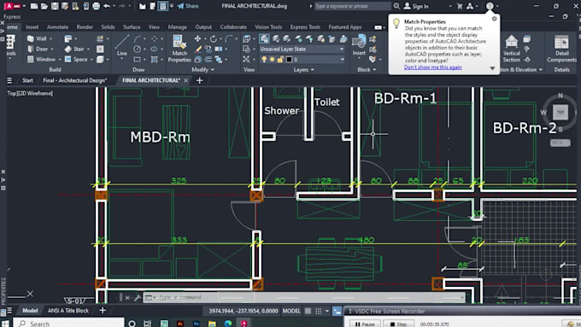Toggle the grid display in status bar
581x327 pixels.
point(308,311)
